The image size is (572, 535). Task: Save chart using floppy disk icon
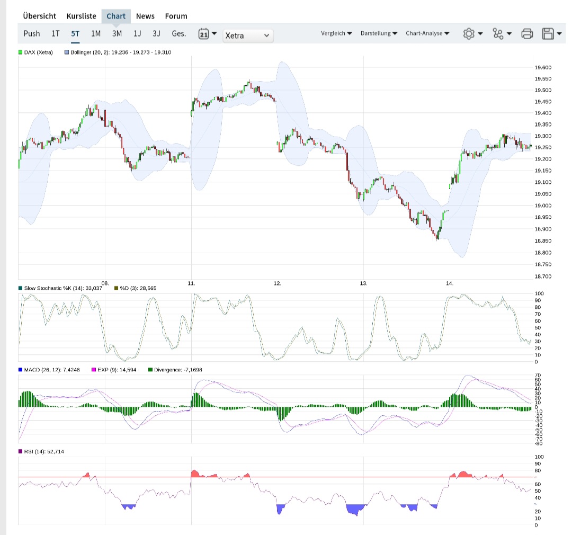pos(548,33)
